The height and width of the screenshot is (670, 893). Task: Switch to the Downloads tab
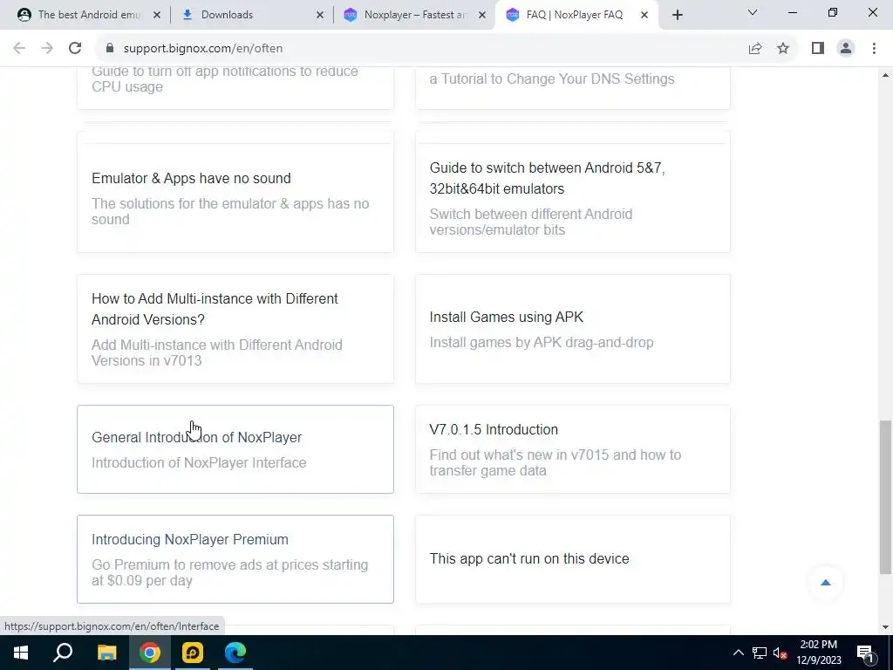tap(250, 15)
